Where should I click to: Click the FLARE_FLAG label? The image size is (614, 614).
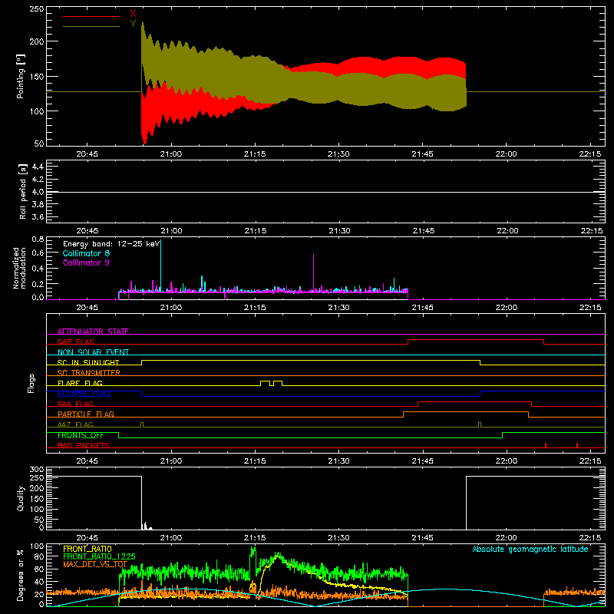click(x=80, y=383)
